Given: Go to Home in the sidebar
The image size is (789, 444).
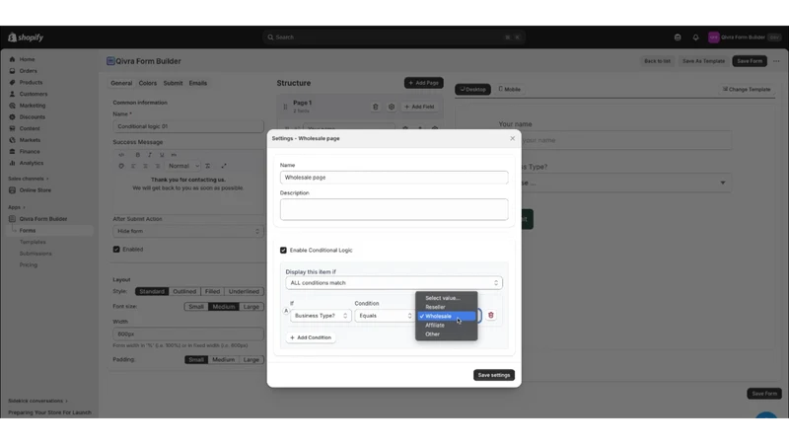Looking at the screenshot, I should [28, 59].
